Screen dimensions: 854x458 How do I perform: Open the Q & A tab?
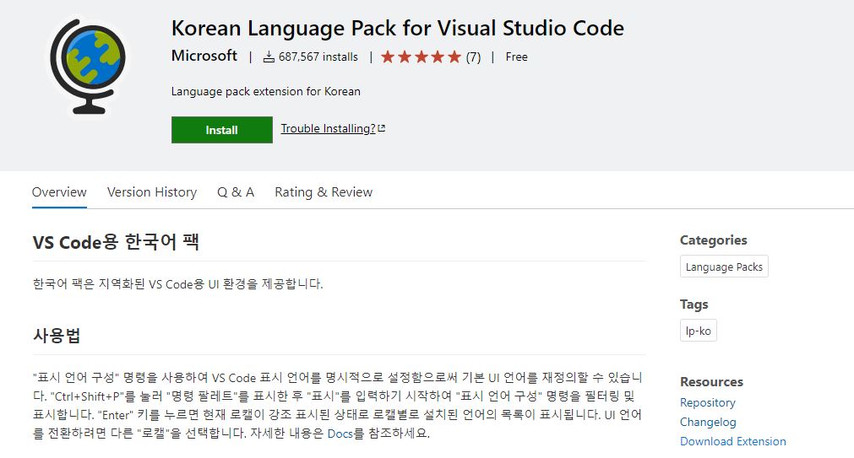[236, 192]
